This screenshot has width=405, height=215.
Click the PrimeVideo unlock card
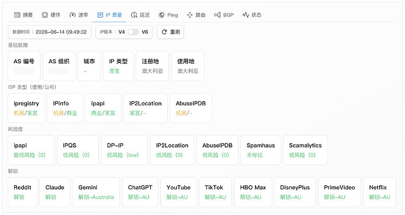(339, 192)
